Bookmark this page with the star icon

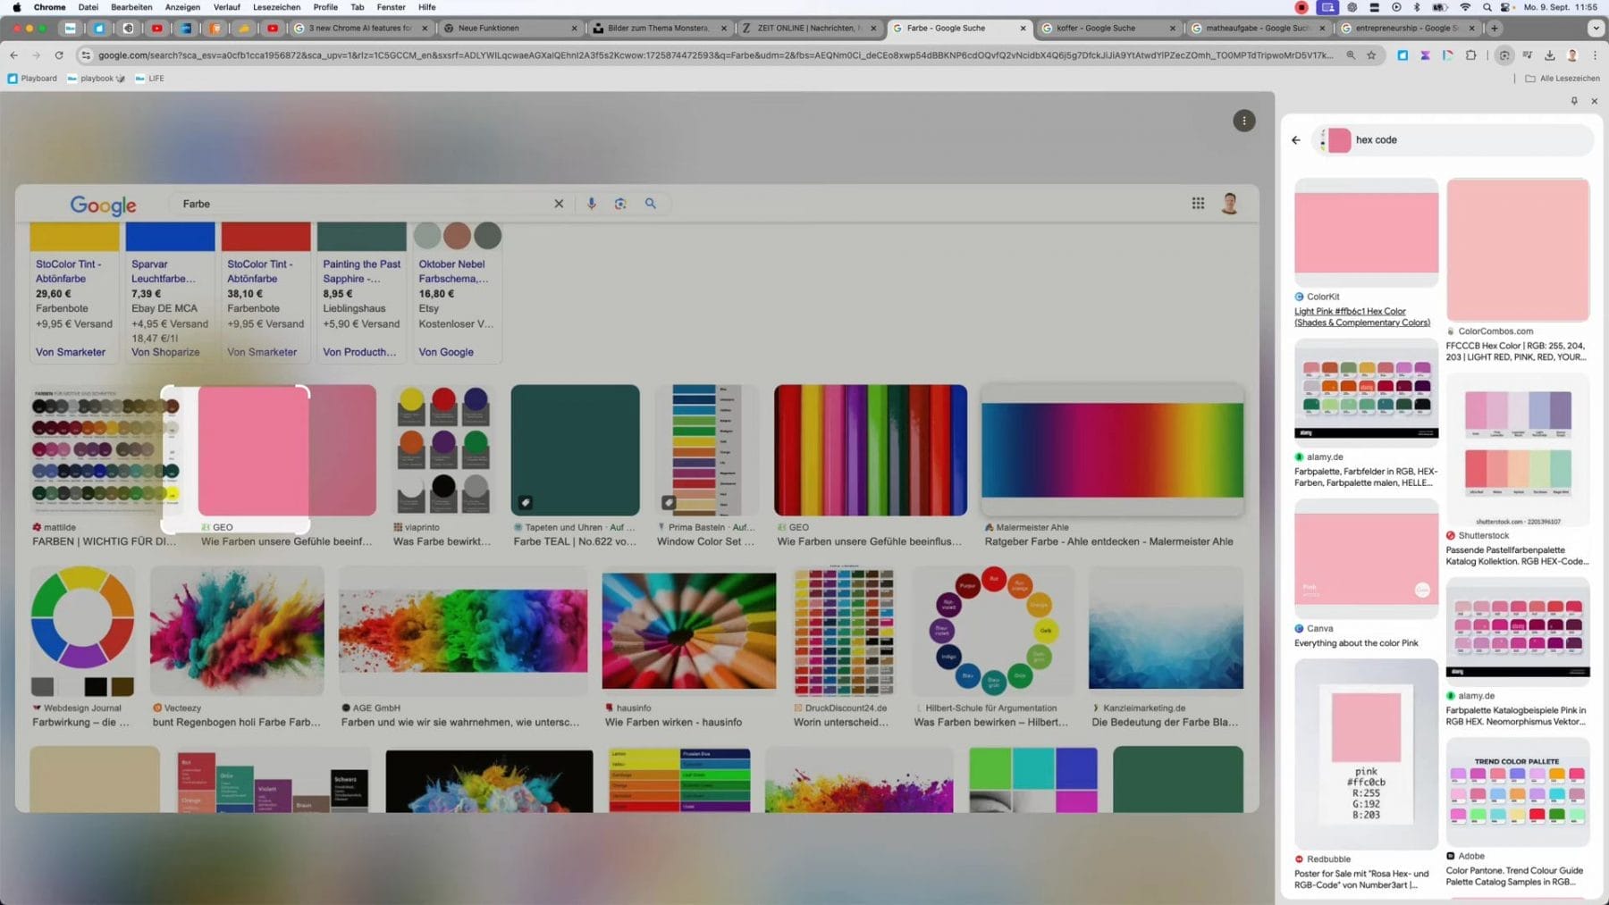[x=1371, y=55]
